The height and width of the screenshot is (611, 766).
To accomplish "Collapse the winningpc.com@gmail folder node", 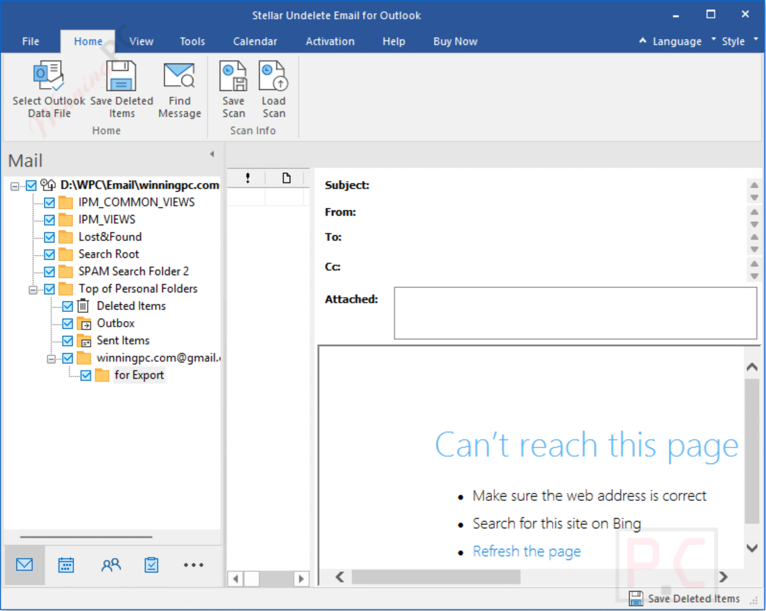I will tap(51, 359).
